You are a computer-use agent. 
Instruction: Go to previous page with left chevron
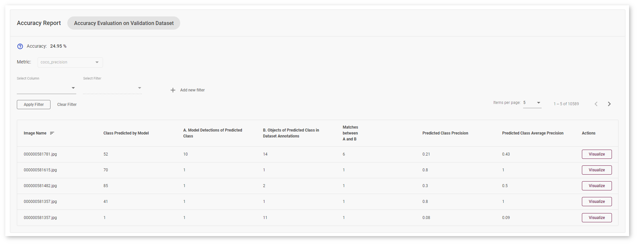coord(596,104)
